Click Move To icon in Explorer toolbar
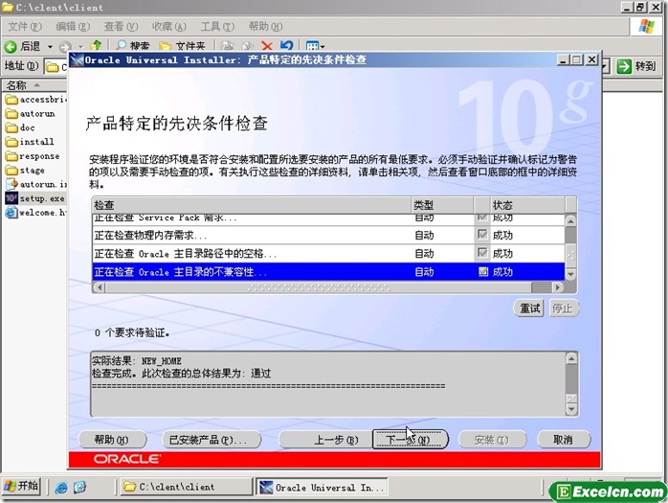 [228, 46]
